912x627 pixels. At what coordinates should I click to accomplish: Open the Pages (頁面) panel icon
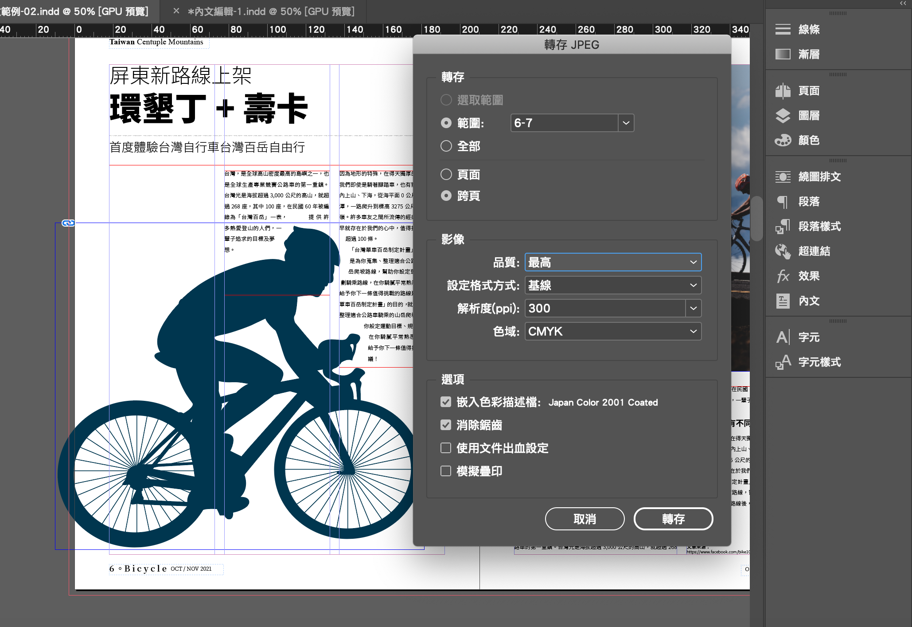783,90
